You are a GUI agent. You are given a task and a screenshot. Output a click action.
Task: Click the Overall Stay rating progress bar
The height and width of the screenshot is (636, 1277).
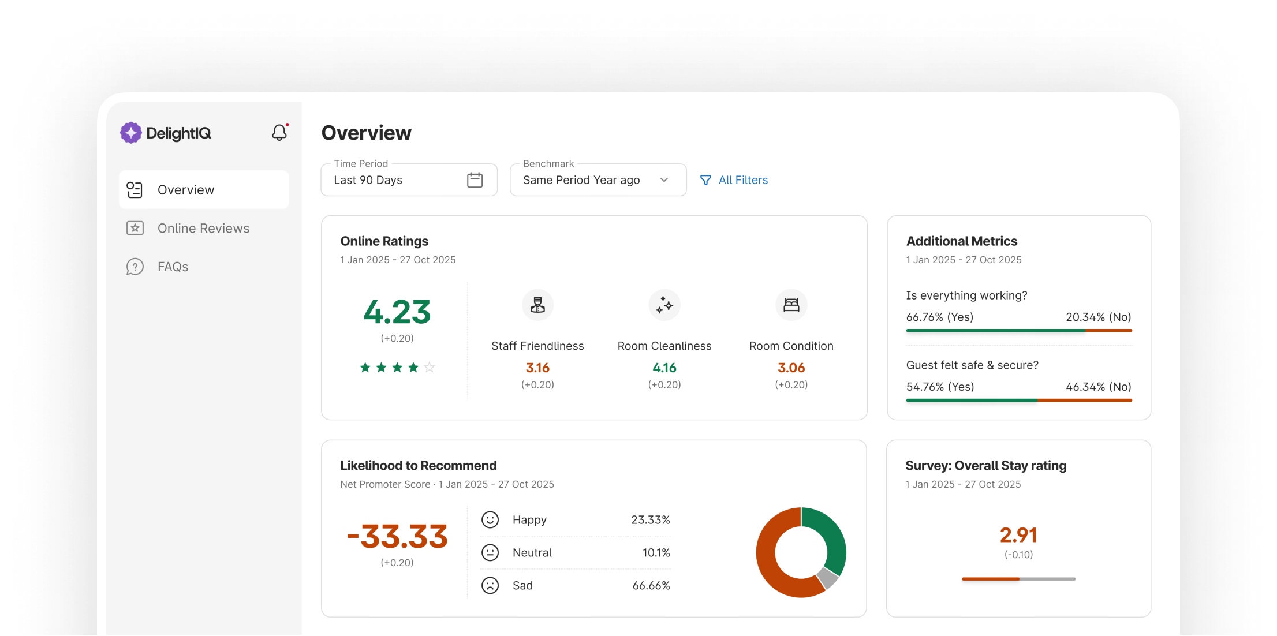click(1018, 579)
